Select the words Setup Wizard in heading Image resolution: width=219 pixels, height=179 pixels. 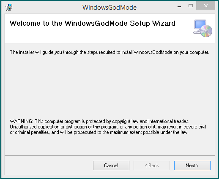tap(153, 23)
